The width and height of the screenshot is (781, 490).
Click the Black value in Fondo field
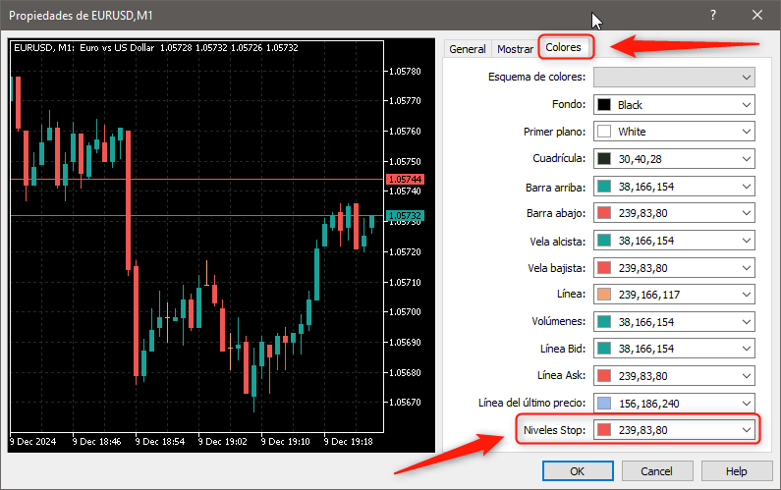(630, 105)
